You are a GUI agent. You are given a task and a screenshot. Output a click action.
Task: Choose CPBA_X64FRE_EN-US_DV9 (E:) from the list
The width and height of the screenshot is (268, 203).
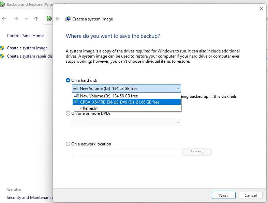[119, 102]
